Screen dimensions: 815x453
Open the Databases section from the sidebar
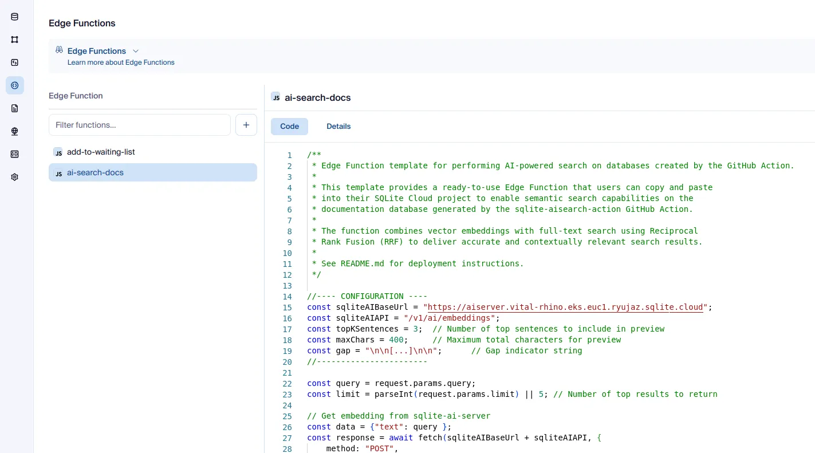point(14,17)
